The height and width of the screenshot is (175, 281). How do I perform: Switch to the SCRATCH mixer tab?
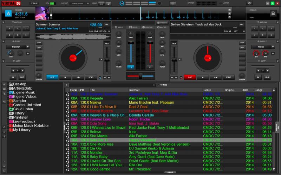(147, 27)
